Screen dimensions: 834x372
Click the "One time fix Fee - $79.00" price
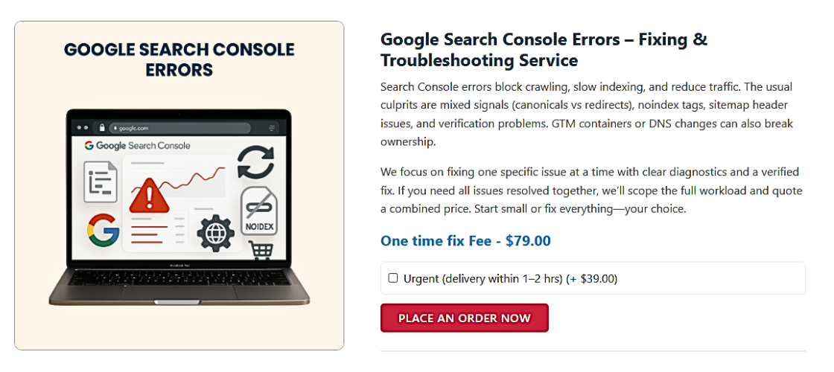coord(465,240)
